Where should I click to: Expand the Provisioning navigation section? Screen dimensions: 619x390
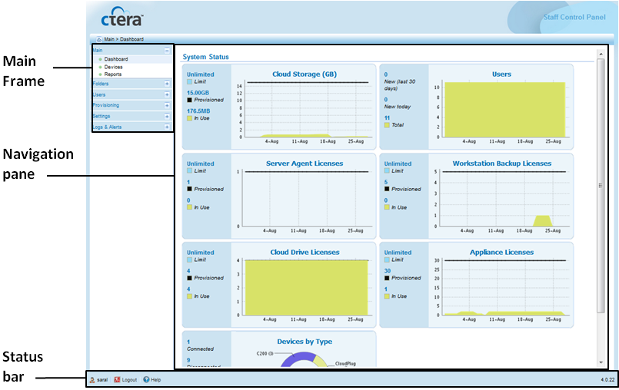(167, 105)
